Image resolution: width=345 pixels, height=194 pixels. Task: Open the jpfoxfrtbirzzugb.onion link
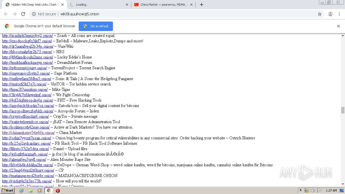(x=25, y=154)
